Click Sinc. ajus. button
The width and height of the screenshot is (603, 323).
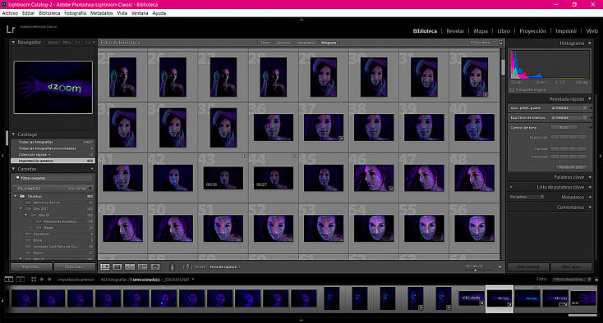[x=572, y=266]
